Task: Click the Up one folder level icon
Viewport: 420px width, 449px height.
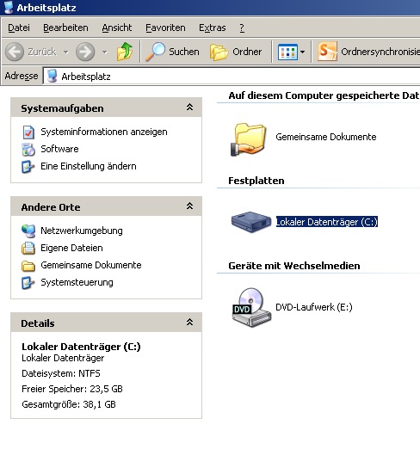Action: 125,52
